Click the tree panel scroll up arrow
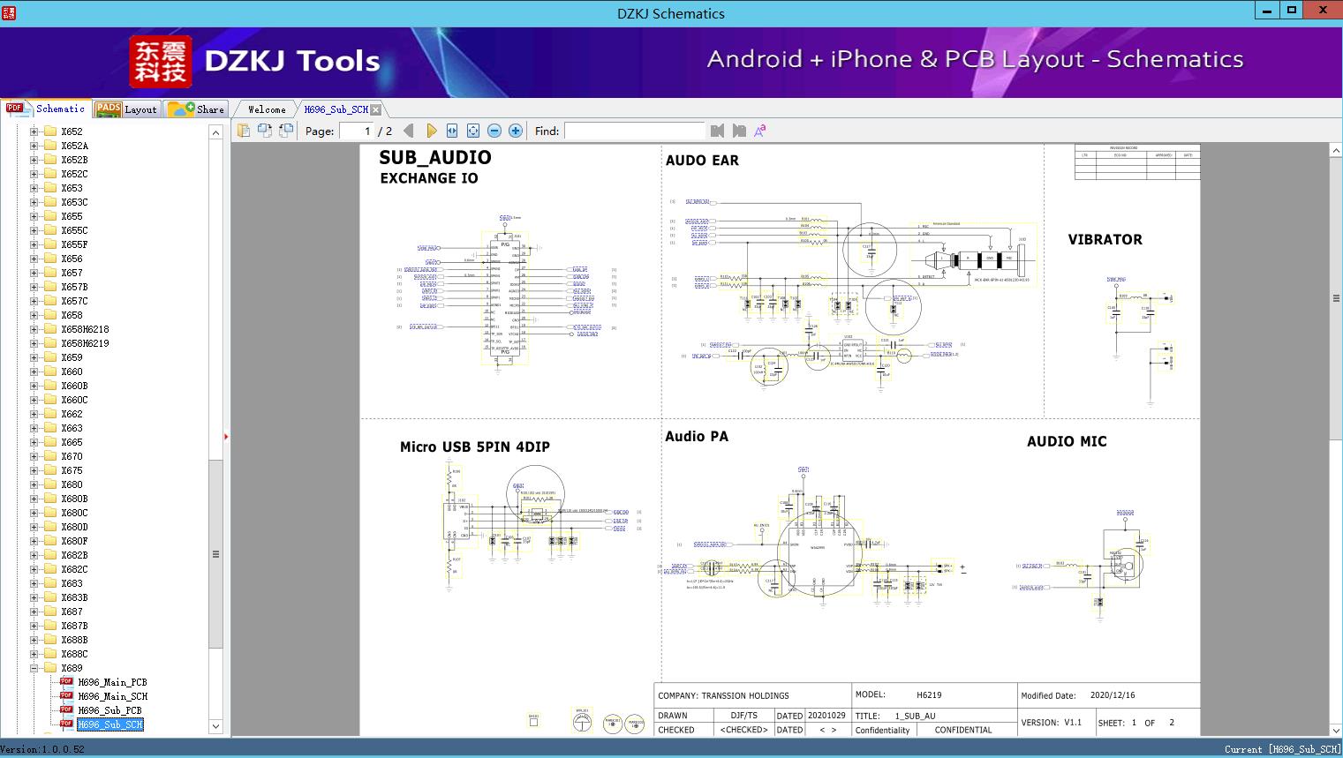Viewport: 1343px width, 758px height. coord(215,131)
